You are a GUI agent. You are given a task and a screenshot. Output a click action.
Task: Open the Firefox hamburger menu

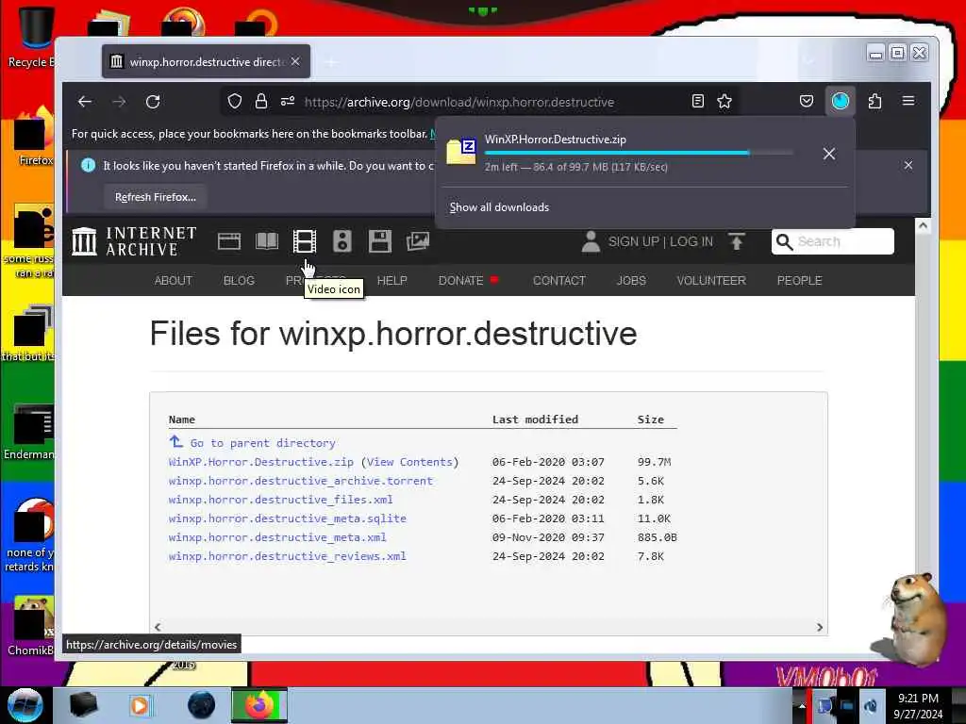(x=908, y=101)
